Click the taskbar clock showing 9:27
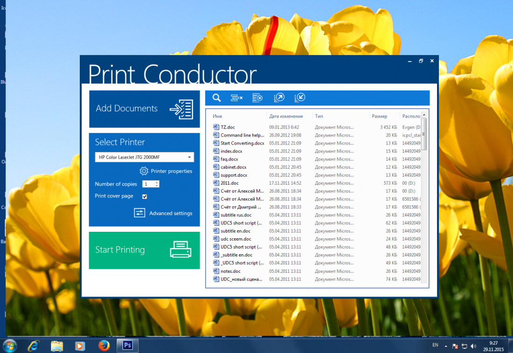 pos(493,346)
